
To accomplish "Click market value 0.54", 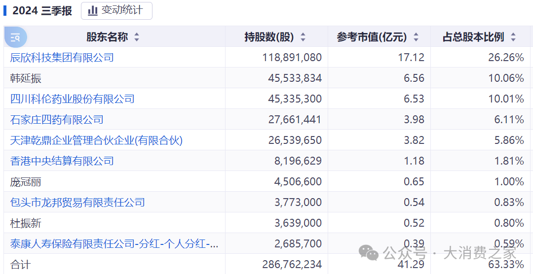I will [414, 203].
